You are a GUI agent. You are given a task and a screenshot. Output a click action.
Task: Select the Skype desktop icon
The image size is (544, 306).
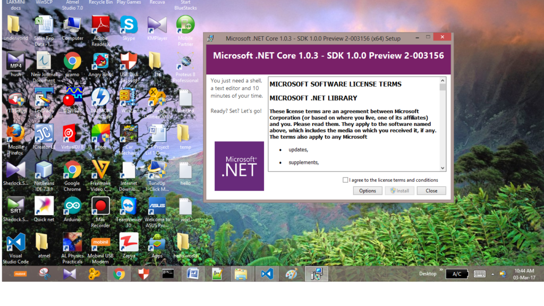pos(129,29)
